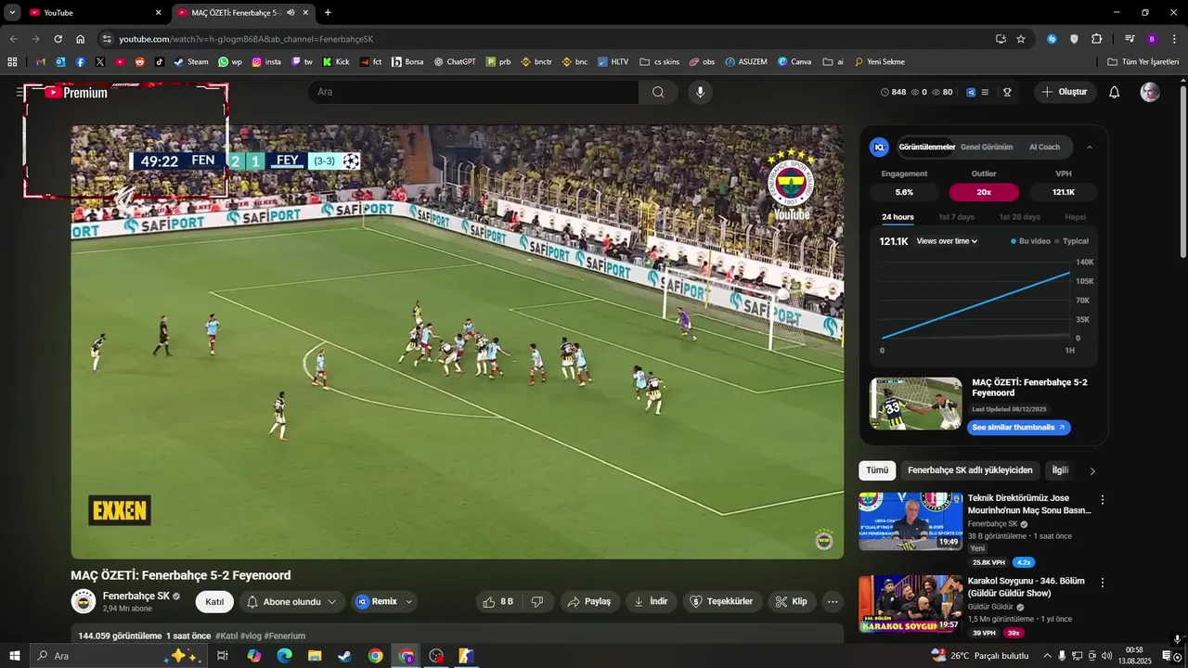Viewport: 1188px width, 668px height.
Task: Click the browser extensions puzzle icon
Action: pos(1097,39)
